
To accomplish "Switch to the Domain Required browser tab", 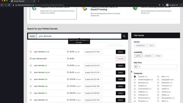I will [23, 1].
